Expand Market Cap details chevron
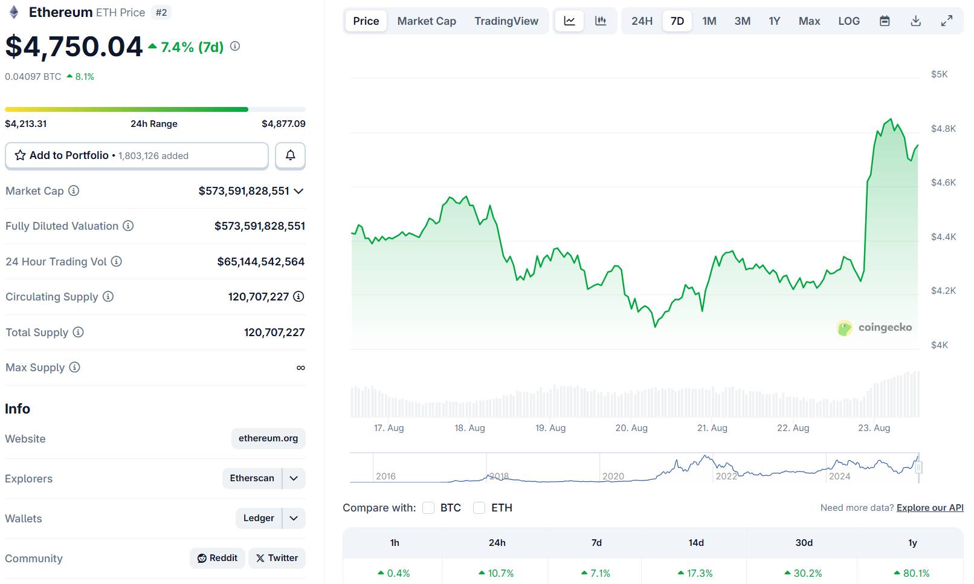Image resolution: width=974 pixels, height=584 pixels. [x=298, y=191]
